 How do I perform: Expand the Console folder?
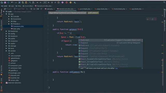[9, 17]
